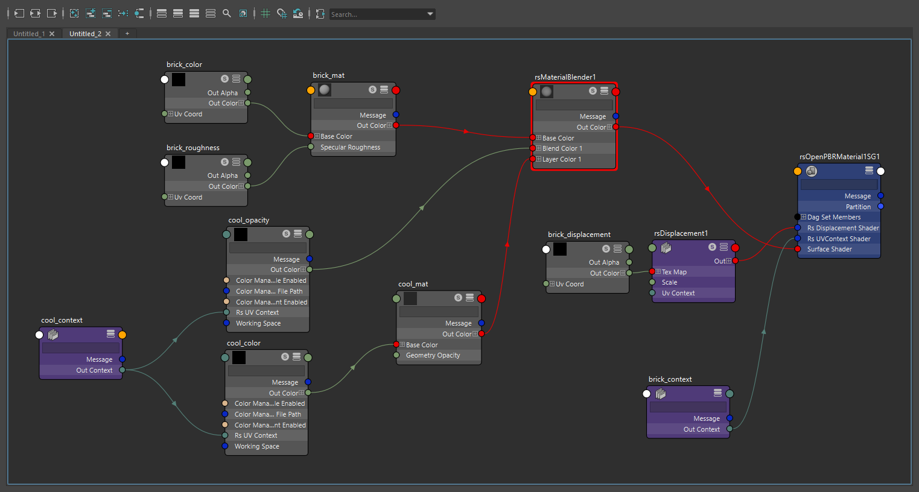Click the cool_mat node title
This screenshot has width=919, height=492.
[413, 284]
